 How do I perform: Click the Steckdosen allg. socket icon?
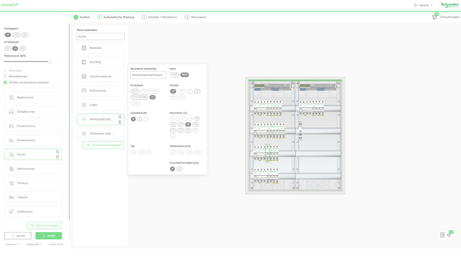[84, 133]
